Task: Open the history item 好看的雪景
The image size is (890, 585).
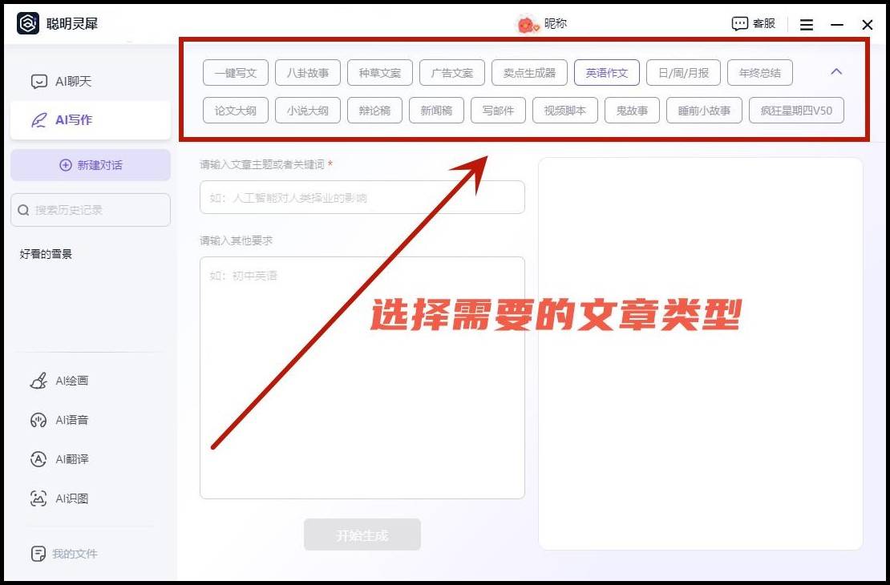Action: [x=46, y=254]
